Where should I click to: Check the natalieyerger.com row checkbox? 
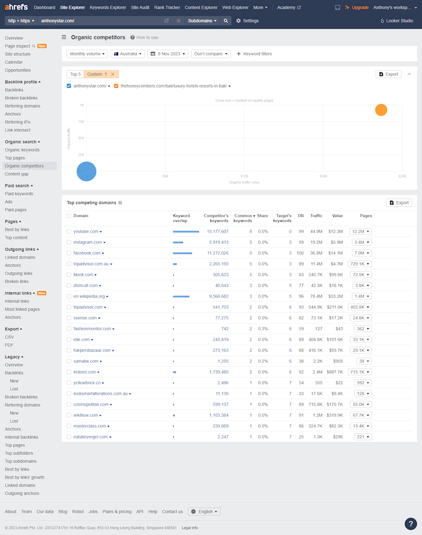pyautogui.click(x=69, y=437)
